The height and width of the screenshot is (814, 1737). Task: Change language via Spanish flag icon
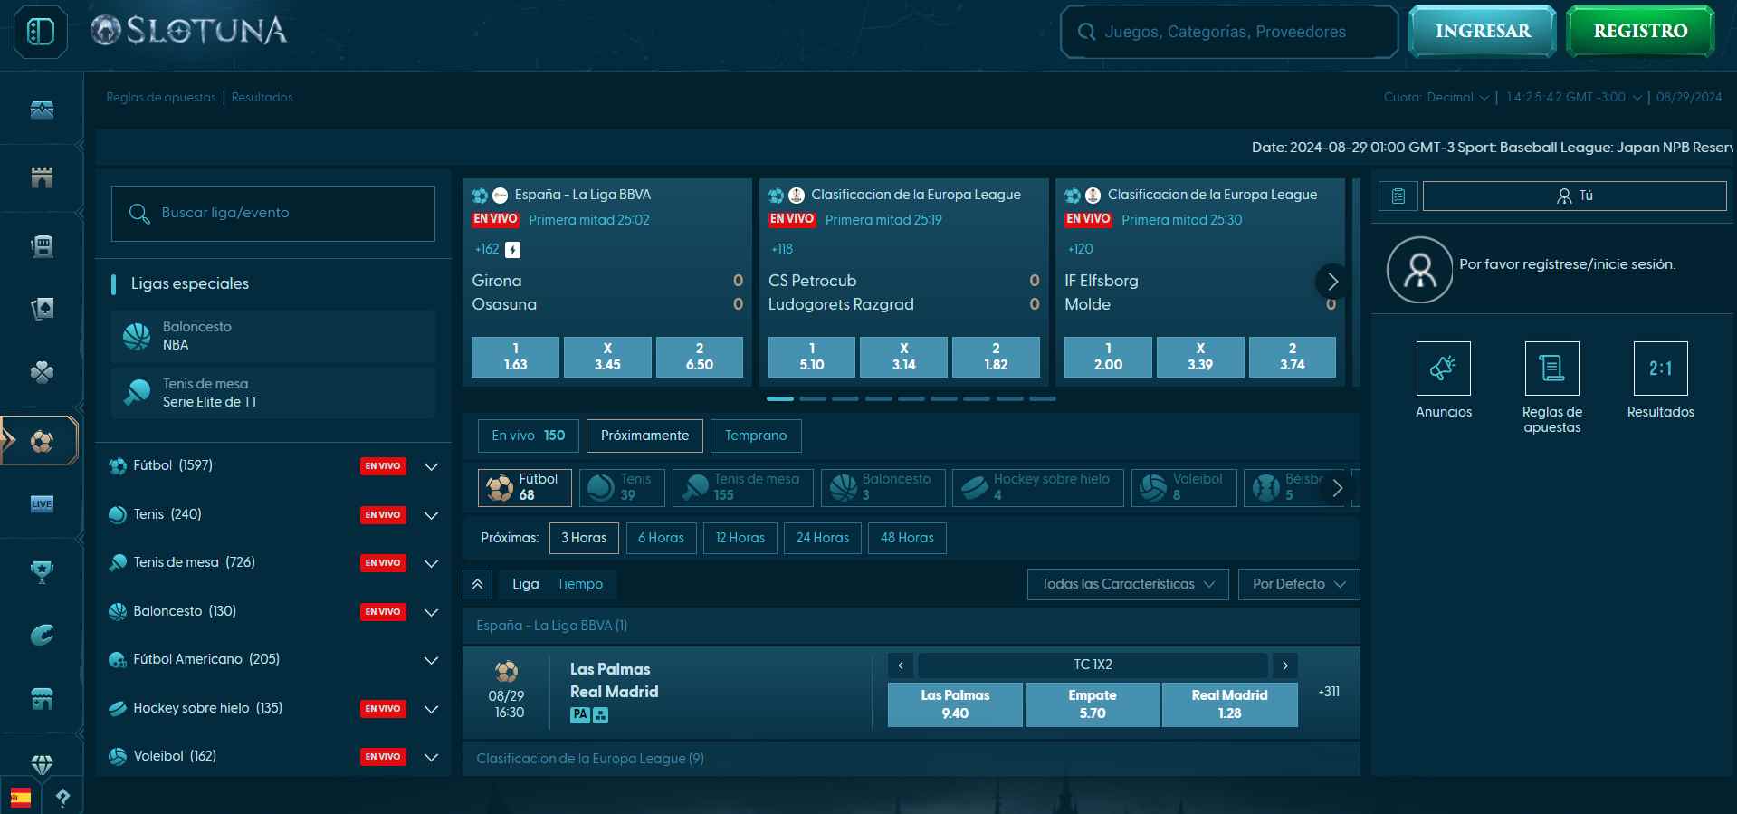20,798
